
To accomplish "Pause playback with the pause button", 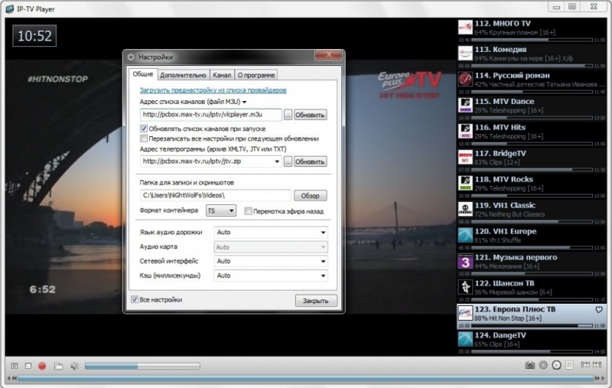I will (x=15, y=366).
